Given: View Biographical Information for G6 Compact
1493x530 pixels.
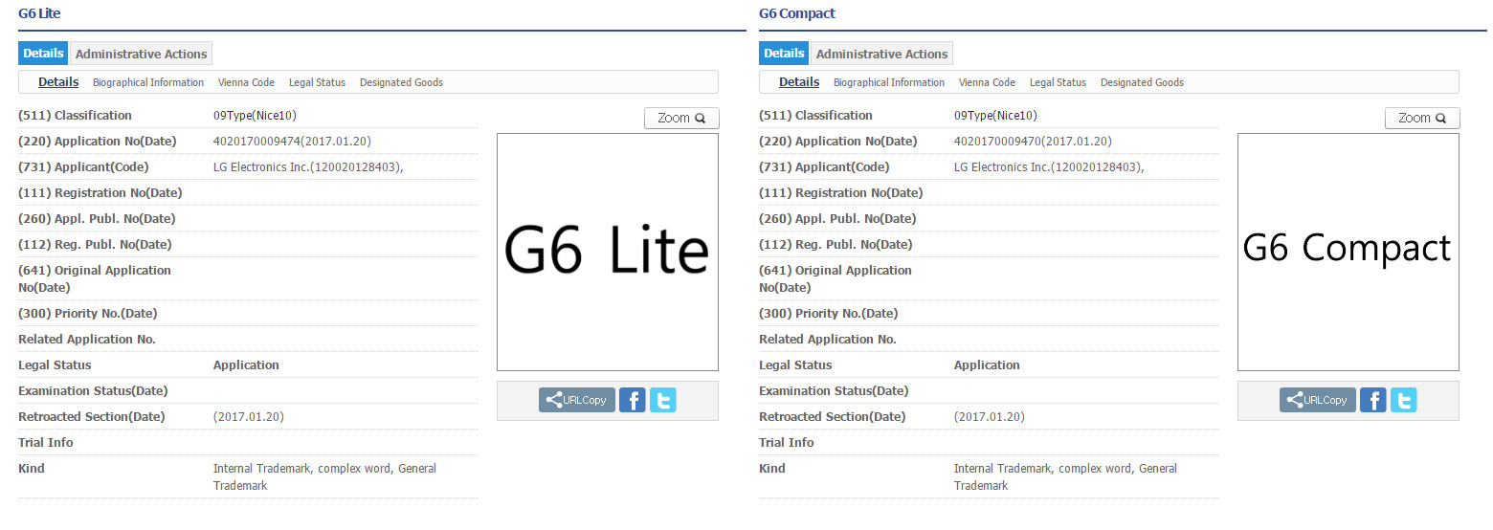Looking at the screenshot, I should (x=889, y=82).
